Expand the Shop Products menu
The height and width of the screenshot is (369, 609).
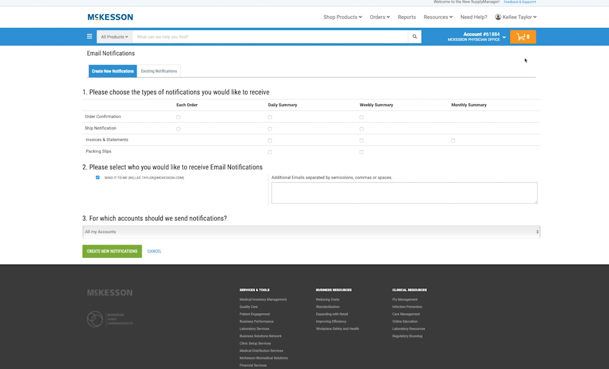[343, 17]
